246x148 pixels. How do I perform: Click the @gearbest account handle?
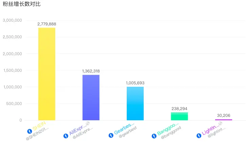click(125, 134)
